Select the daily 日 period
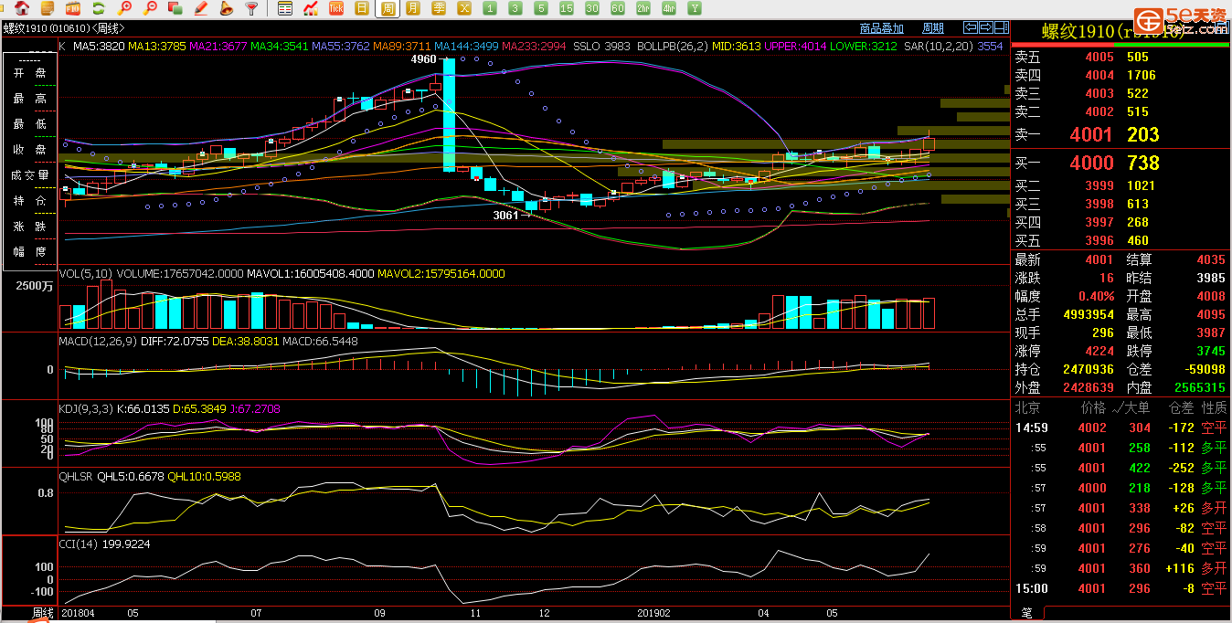Screen dimensions: 1232x623 (362, 8)
